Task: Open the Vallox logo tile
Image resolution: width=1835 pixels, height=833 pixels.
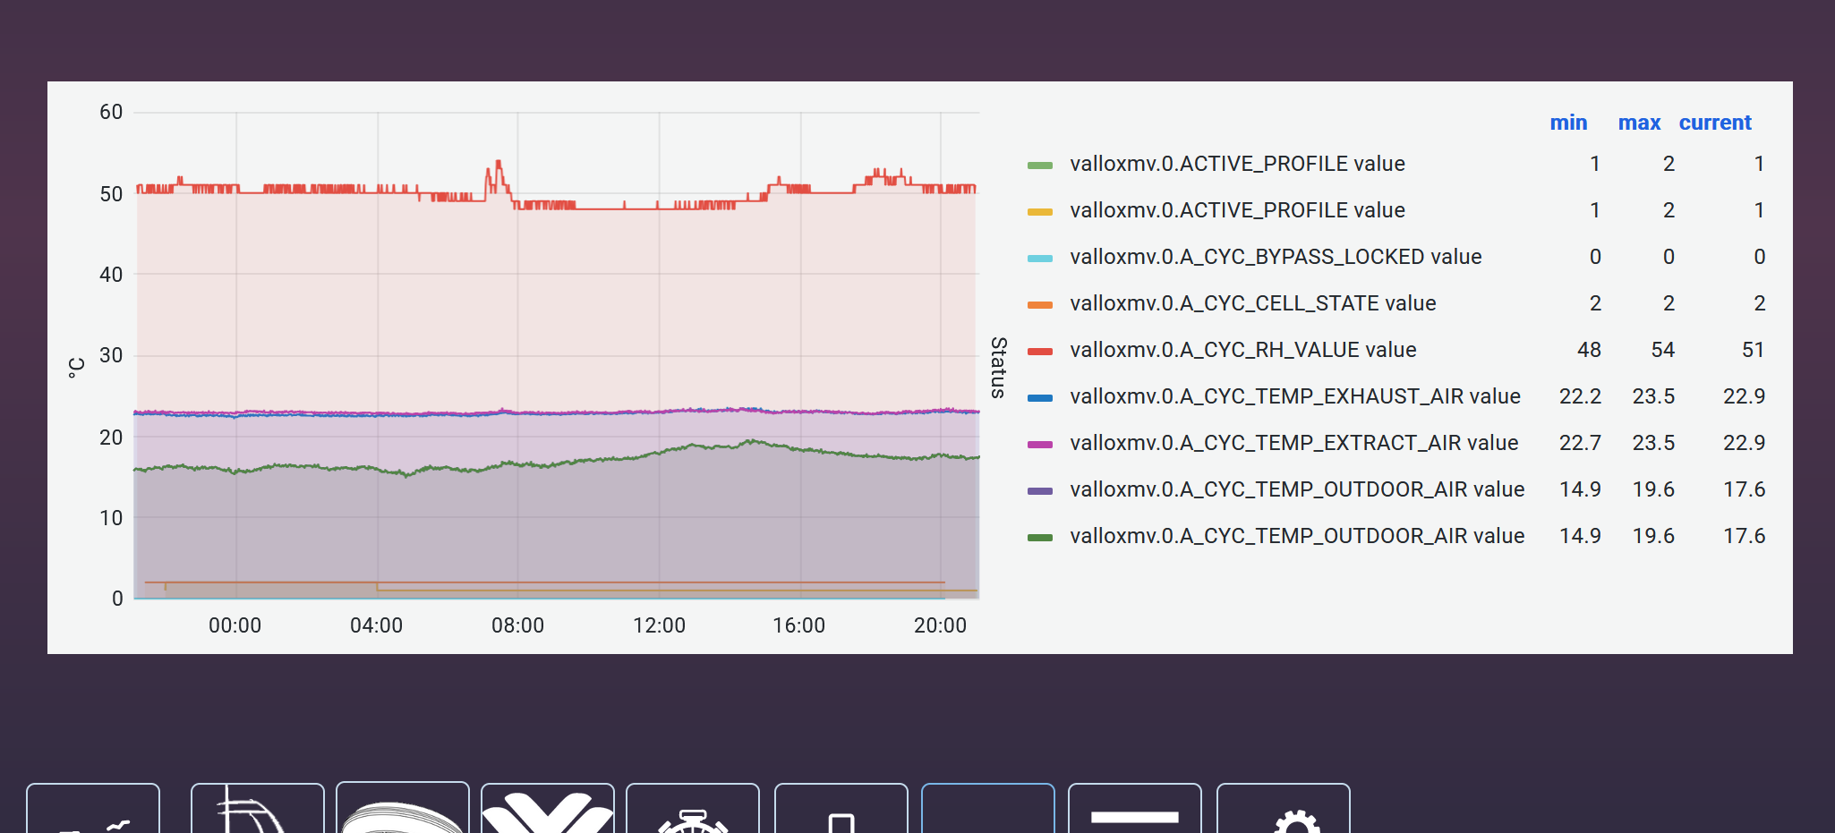Action: 548,809
